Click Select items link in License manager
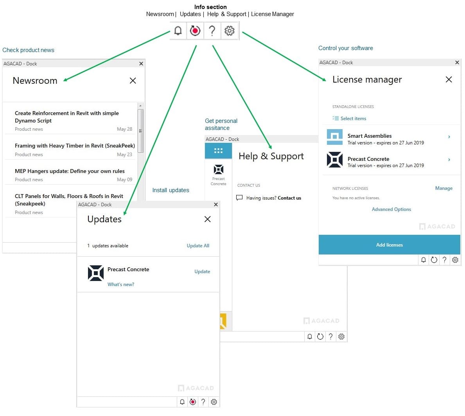Screen dimensions: 465x416 [x=353, y=119]
